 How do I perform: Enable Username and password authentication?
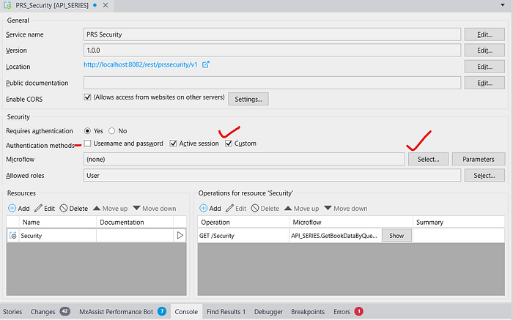coord(88,144)
